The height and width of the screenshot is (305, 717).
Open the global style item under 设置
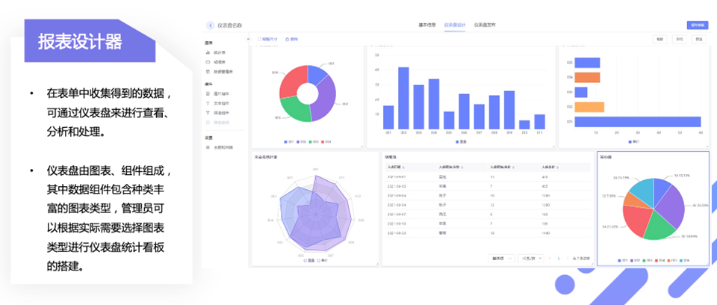pyautogui.click(x=220, y=147)
